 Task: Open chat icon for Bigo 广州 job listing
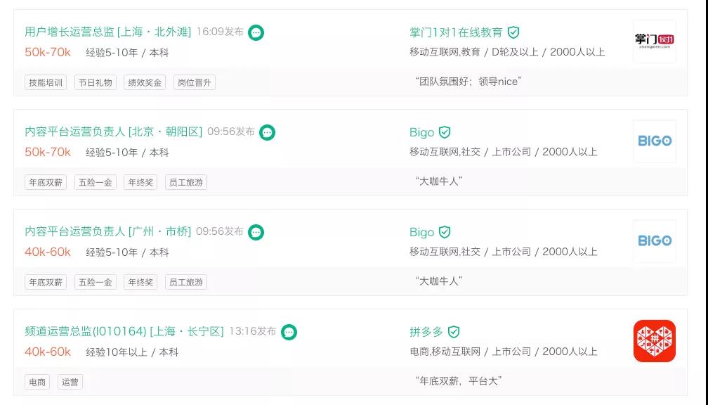tap(256, 232)
